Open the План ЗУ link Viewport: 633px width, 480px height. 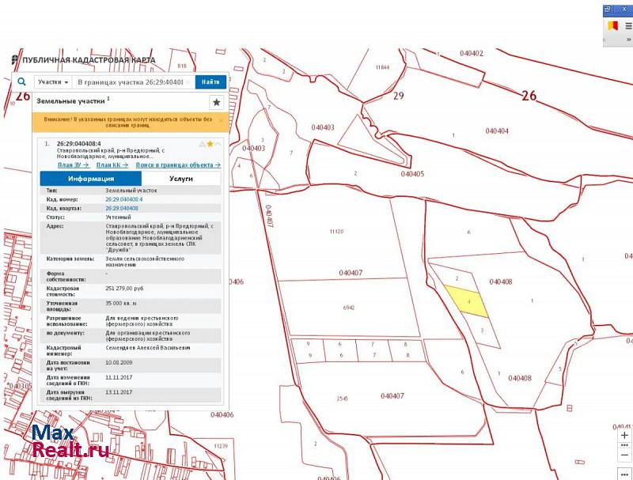(73, 165)
